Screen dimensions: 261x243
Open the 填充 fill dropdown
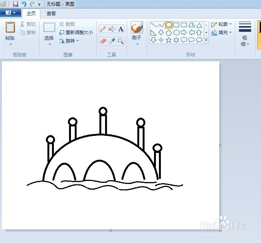[222, 33]
